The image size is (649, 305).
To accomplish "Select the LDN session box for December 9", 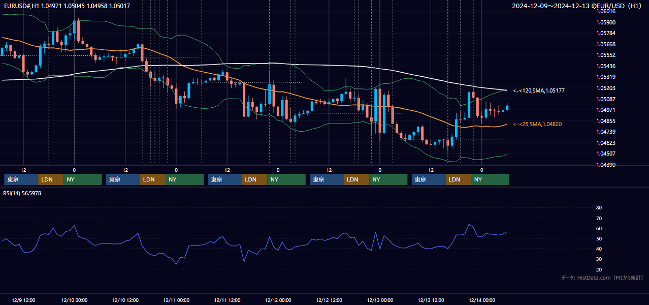I will pos(51,179).
